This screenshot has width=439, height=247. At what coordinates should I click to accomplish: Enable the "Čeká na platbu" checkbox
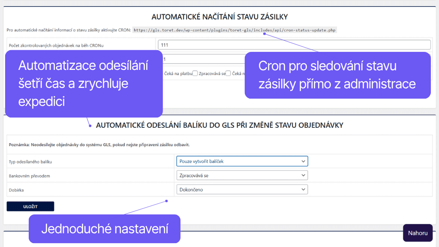pyautogui.click(x=195, y=73)
